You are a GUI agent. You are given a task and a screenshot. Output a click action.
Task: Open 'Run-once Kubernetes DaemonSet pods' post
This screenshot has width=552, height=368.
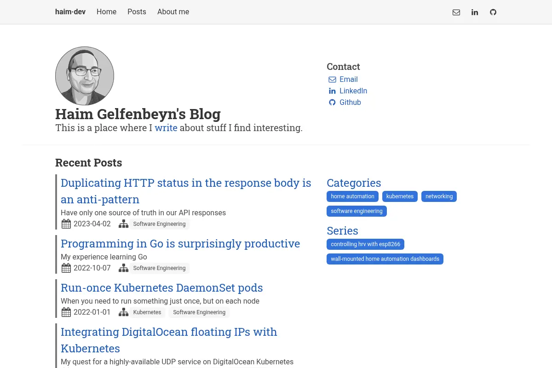(x=162, y=288)
